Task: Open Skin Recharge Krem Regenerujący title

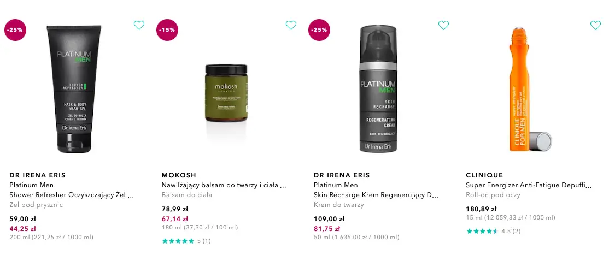Action: tap(376, 195)
